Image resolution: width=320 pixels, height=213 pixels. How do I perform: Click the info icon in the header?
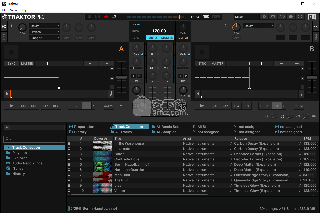point(291,17)
